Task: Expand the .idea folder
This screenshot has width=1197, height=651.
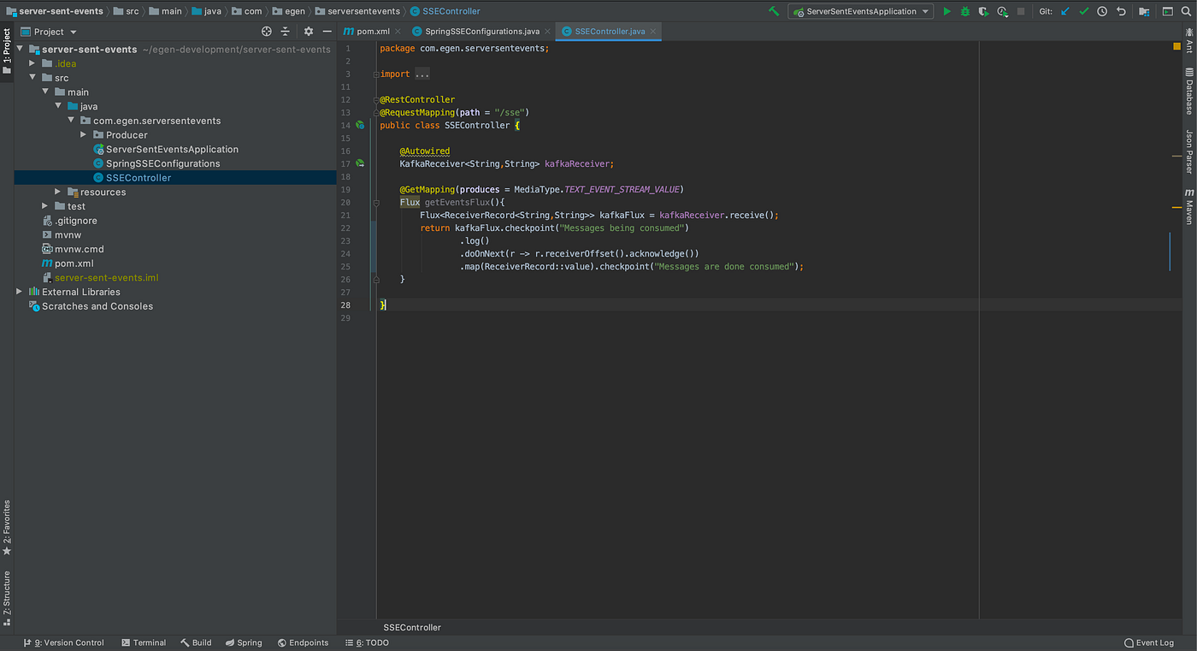Action: [x=32, y=63]
